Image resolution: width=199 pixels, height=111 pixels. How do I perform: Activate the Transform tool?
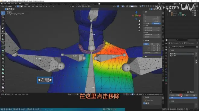[x=3, y=31]
